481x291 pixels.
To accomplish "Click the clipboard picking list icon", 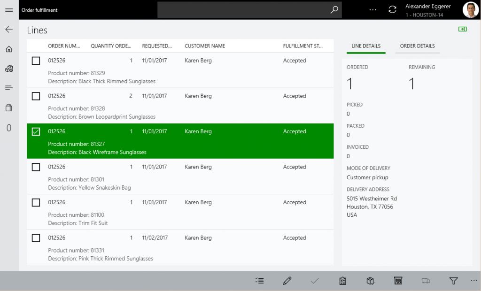I will [x=342, y=281].
